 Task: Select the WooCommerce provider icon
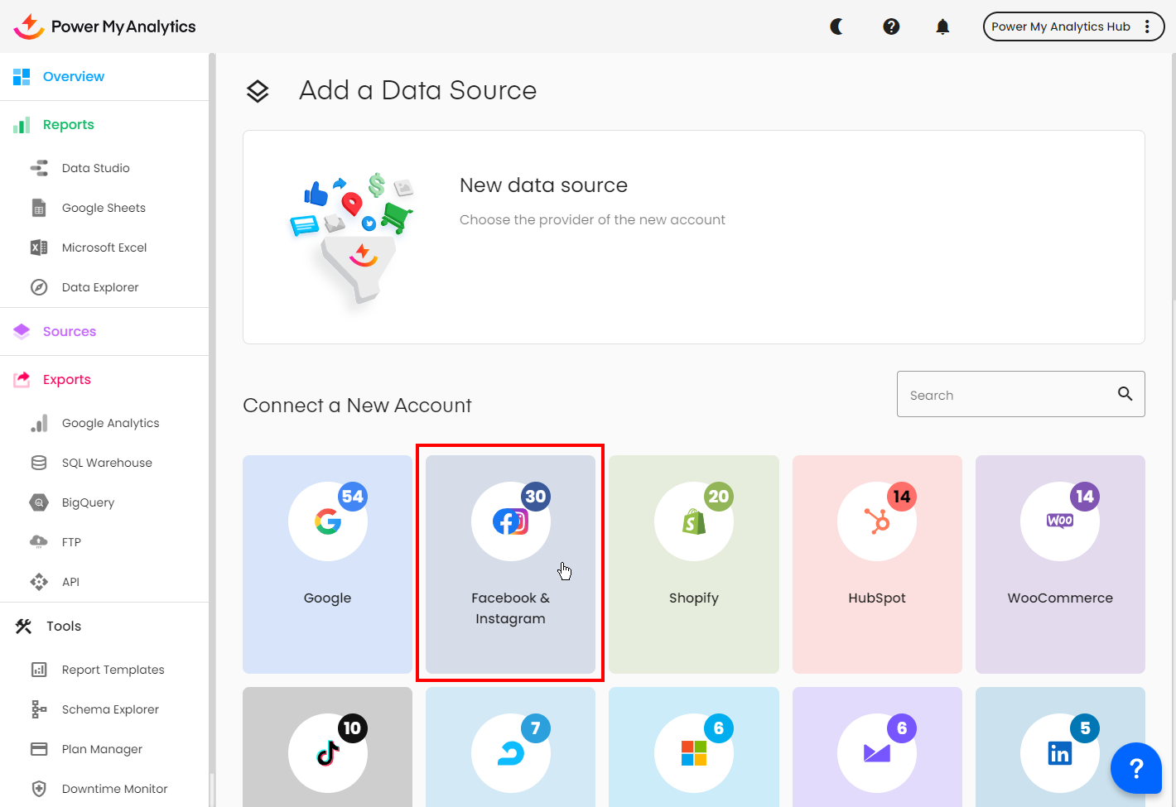point(1060,521)
